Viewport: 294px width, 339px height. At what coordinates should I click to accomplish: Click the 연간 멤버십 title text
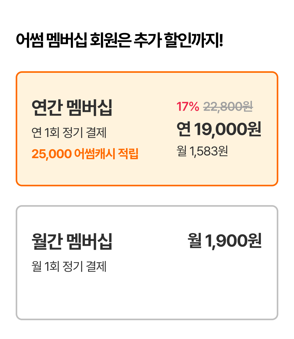[72, 107]
